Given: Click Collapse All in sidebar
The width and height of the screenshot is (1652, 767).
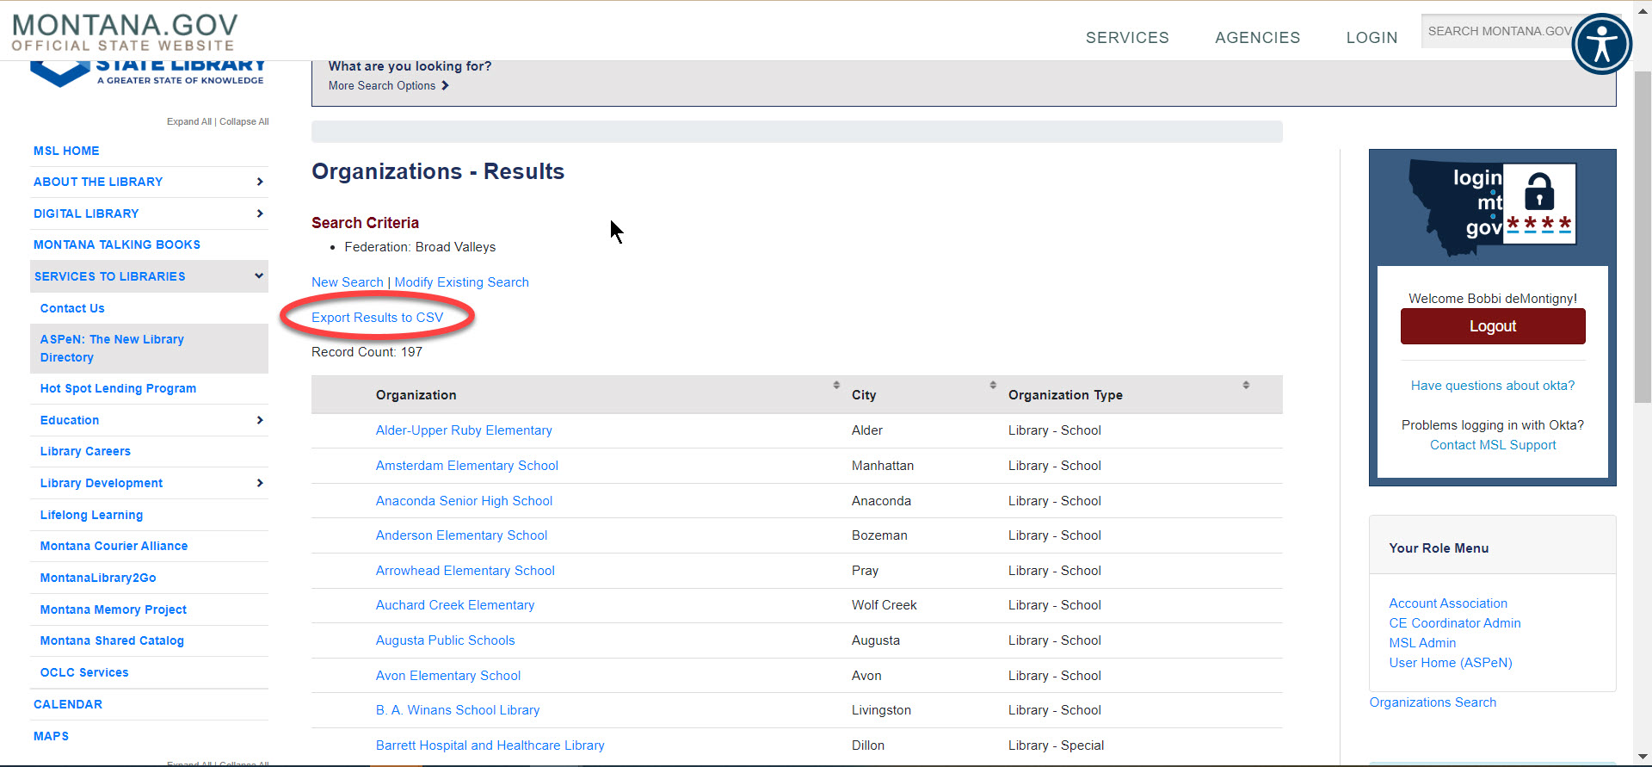Looking at the screenshot, I should tap(243, 121).
